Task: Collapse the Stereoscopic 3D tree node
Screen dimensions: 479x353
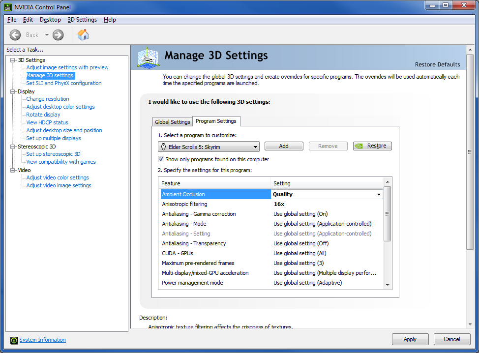Action: pyautogui.click(x=13, y=147)
